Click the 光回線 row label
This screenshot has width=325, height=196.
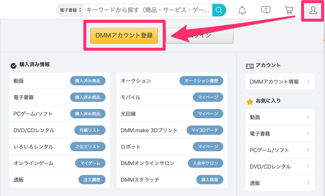[x=128, y=114]
